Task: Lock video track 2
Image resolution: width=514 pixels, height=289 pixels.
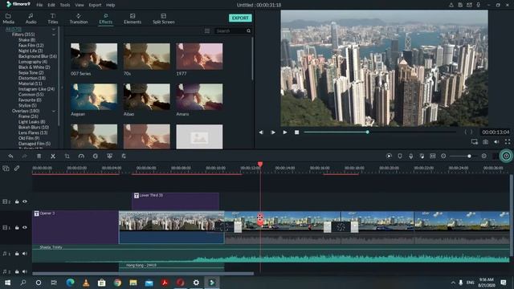Action: point(17,201)
